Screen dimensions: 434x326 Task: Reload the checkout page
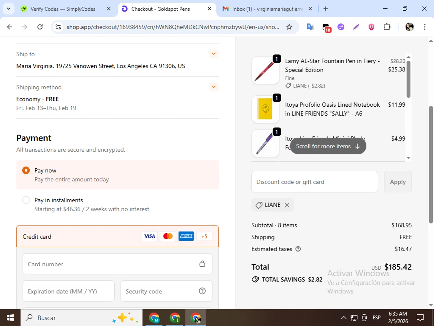coord(40,27)
